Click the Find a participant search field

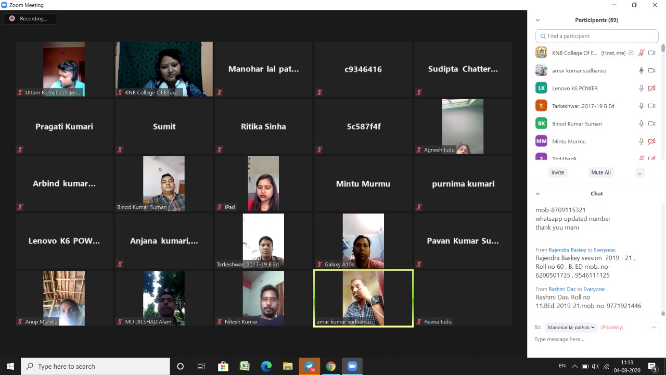pyautogui.click(x=597, y=36)
